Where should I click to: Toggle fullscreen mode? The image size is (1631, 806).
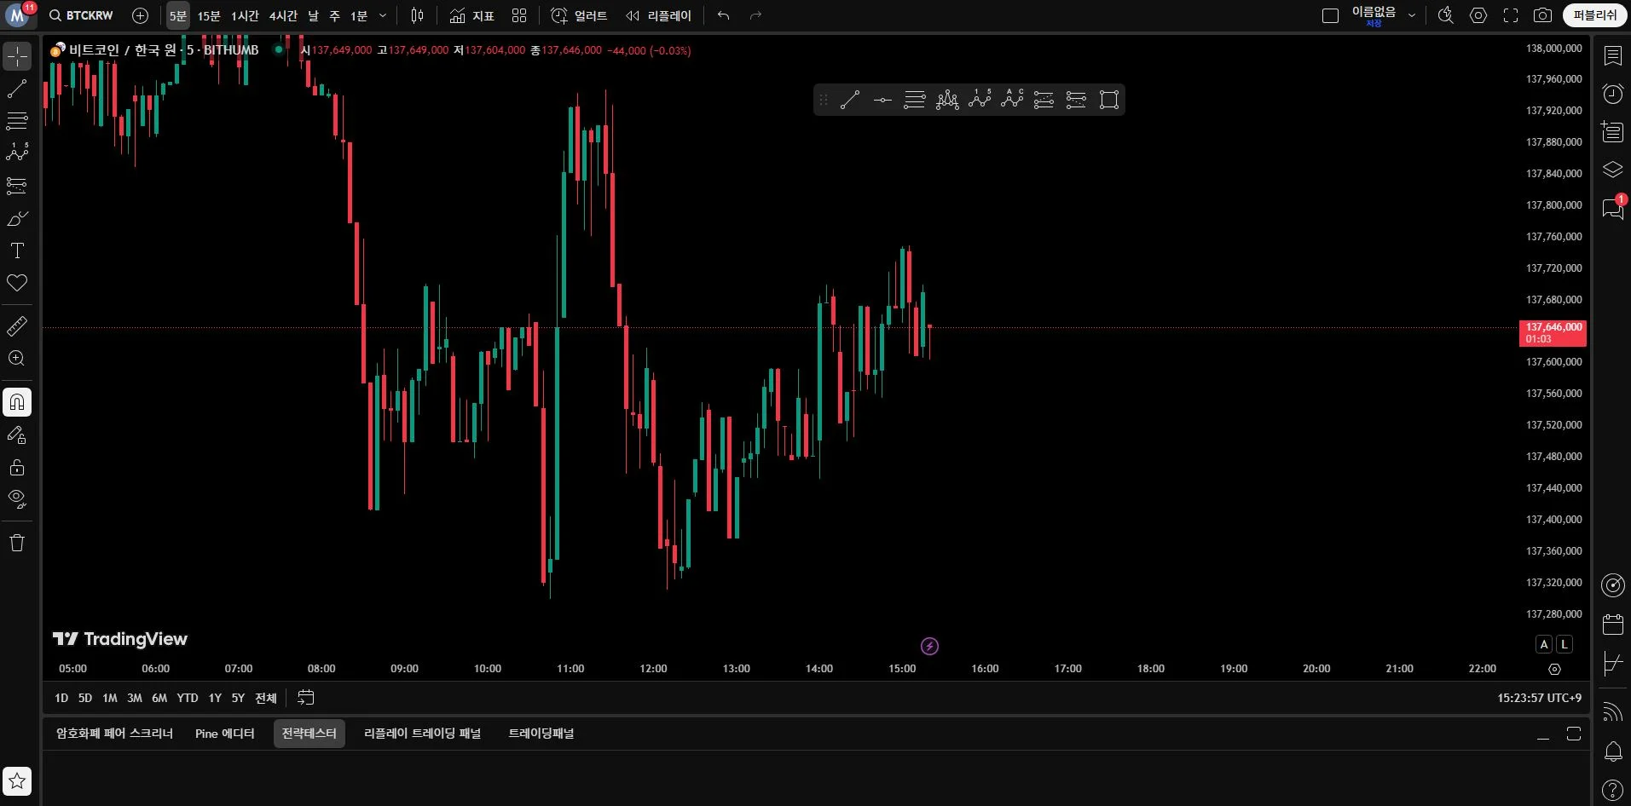click(x=1511, y=15)
